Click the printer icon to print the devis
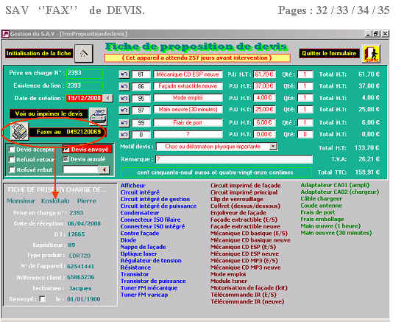The image size is (418, 322). tap(98, 116)
